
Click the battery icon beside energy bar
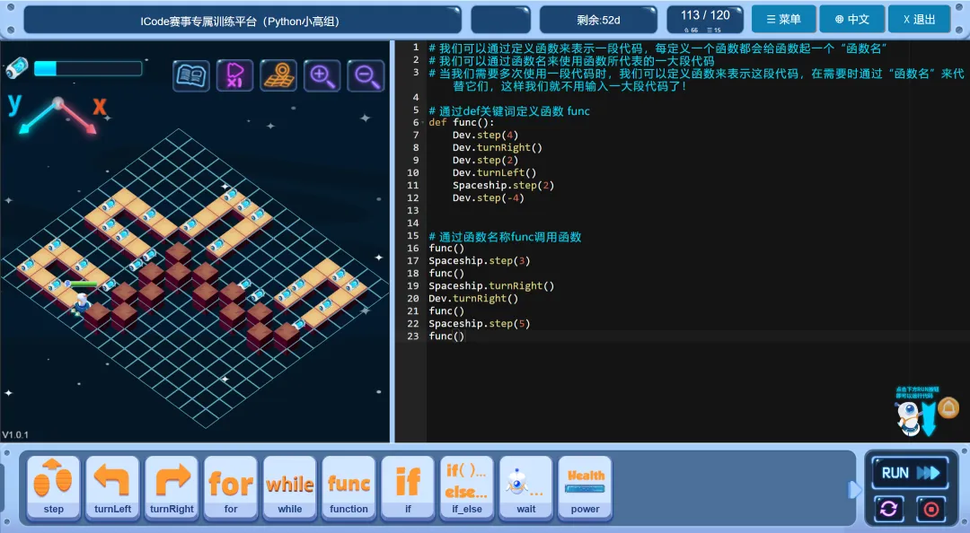click(x=17, y=68)
